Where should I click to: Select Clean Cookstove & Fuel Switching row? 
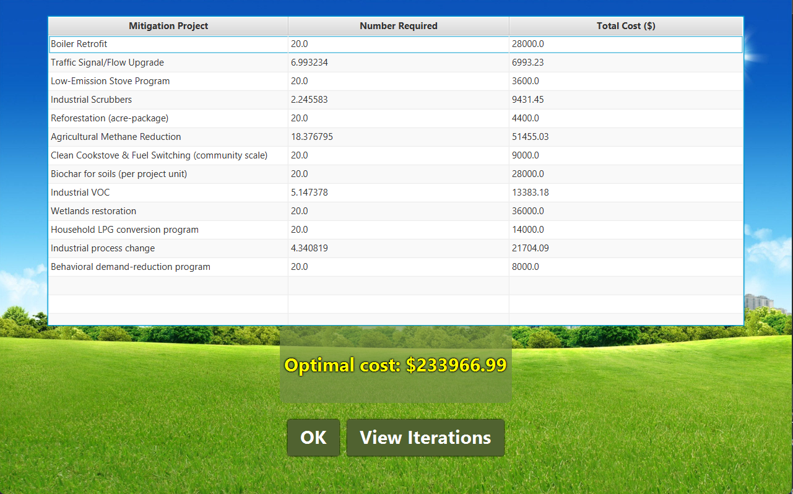159,155
